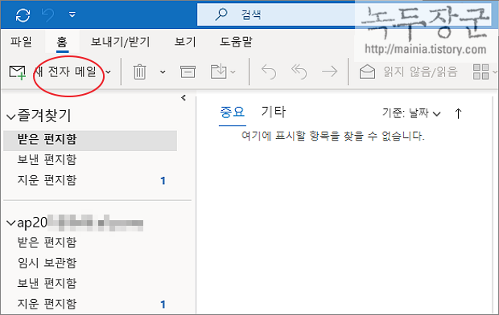The height and width of the screenshot is (315, 499).
Task: Select 받은 편지함 under 즐겨찾기
Action: click(x=90, y=140)
